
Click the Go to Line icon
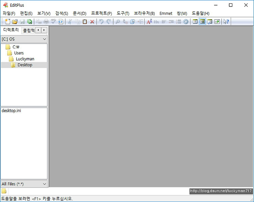(x=140, y=22)
